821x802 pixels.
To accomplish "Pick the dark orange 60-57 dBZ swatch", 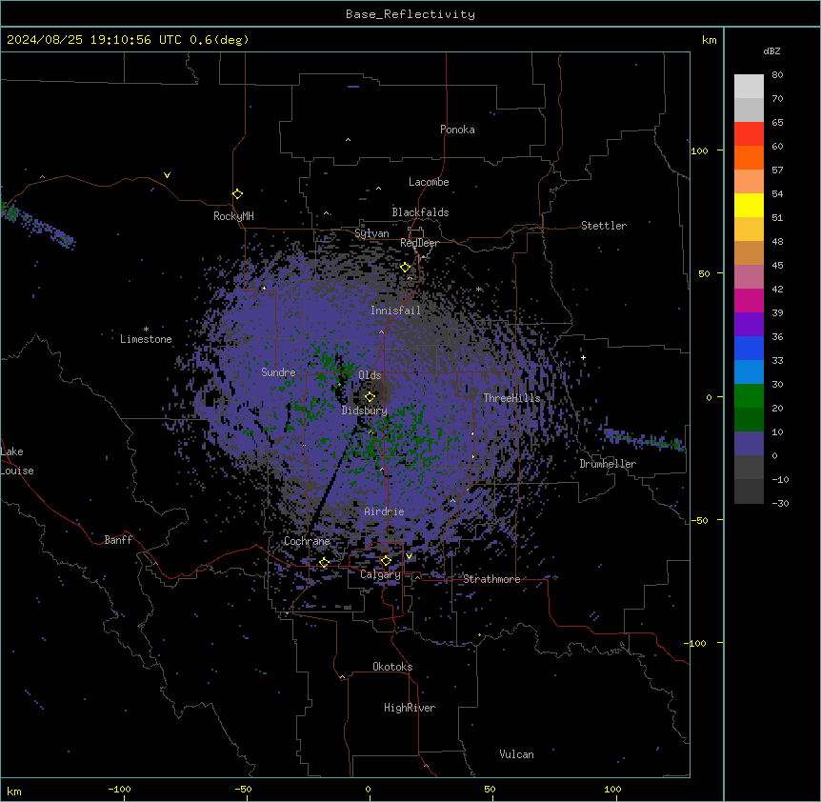I will [x=749, y=157].
